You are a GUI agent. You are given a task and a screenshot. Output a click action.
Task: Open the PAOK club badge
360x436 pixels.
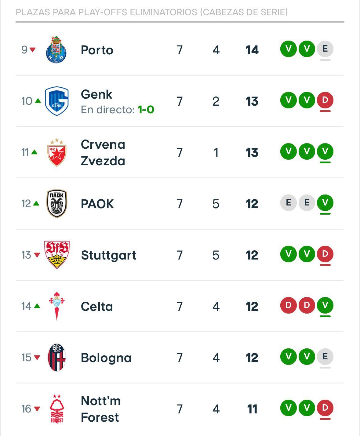[57, 204]
